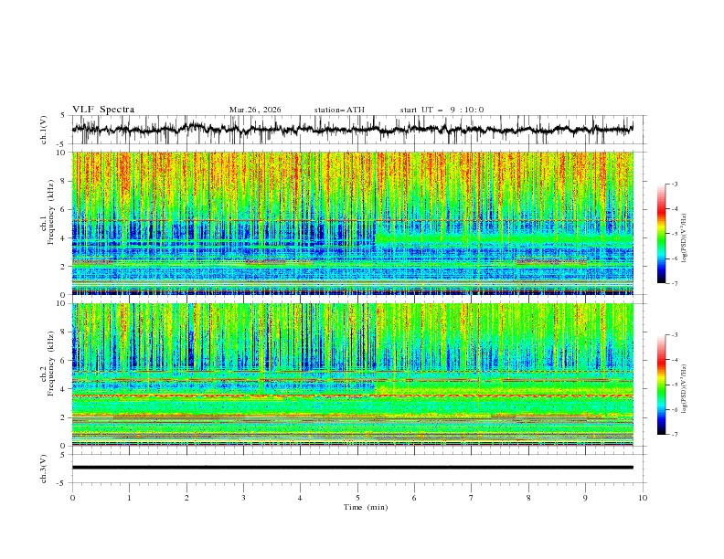This screenshot has height=559, width=724.
Task: Click the "-3" tick on ch.1 color bar
Action: [674, 184]
